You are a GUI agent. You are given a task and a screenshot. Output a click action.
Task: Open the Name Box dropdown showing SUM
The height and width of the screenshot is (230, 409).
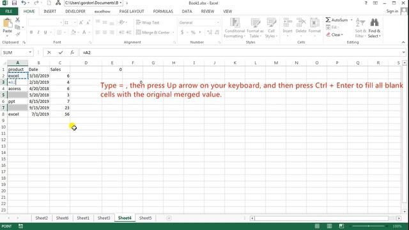point(30,52)
